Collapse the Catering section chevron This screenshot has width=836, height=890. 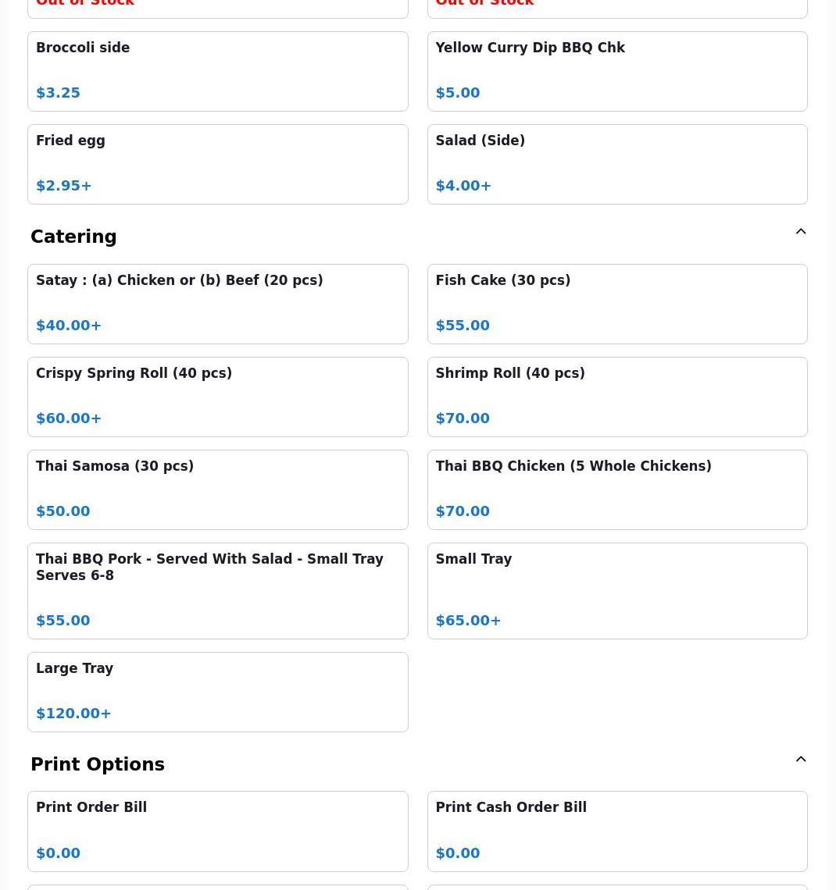click(801, 232)
